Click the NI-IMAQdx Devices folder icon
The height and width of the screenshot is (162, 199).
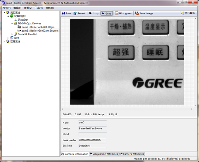[x=15, y=23]
